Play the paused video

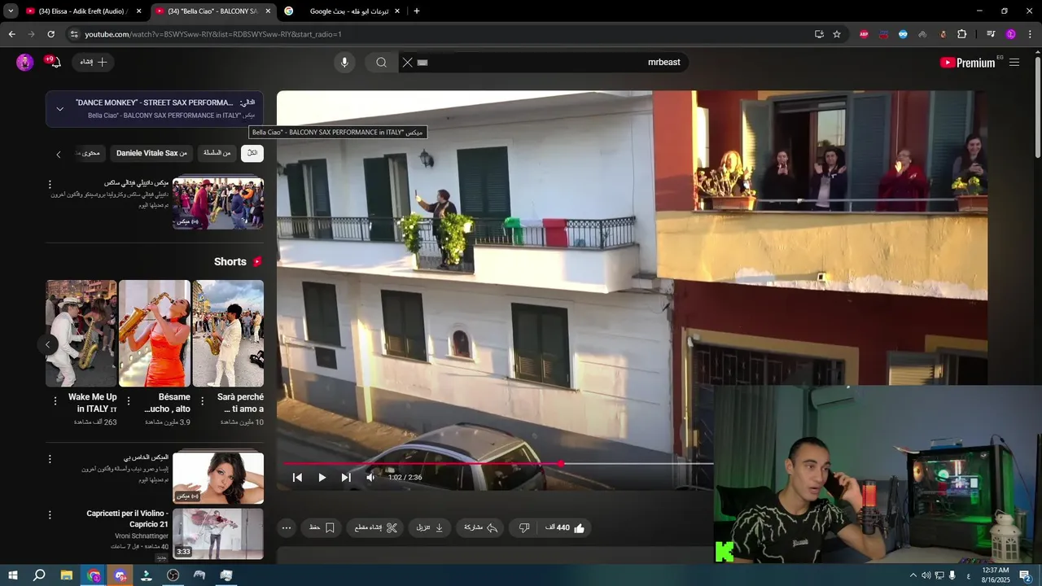pos(322,478)
